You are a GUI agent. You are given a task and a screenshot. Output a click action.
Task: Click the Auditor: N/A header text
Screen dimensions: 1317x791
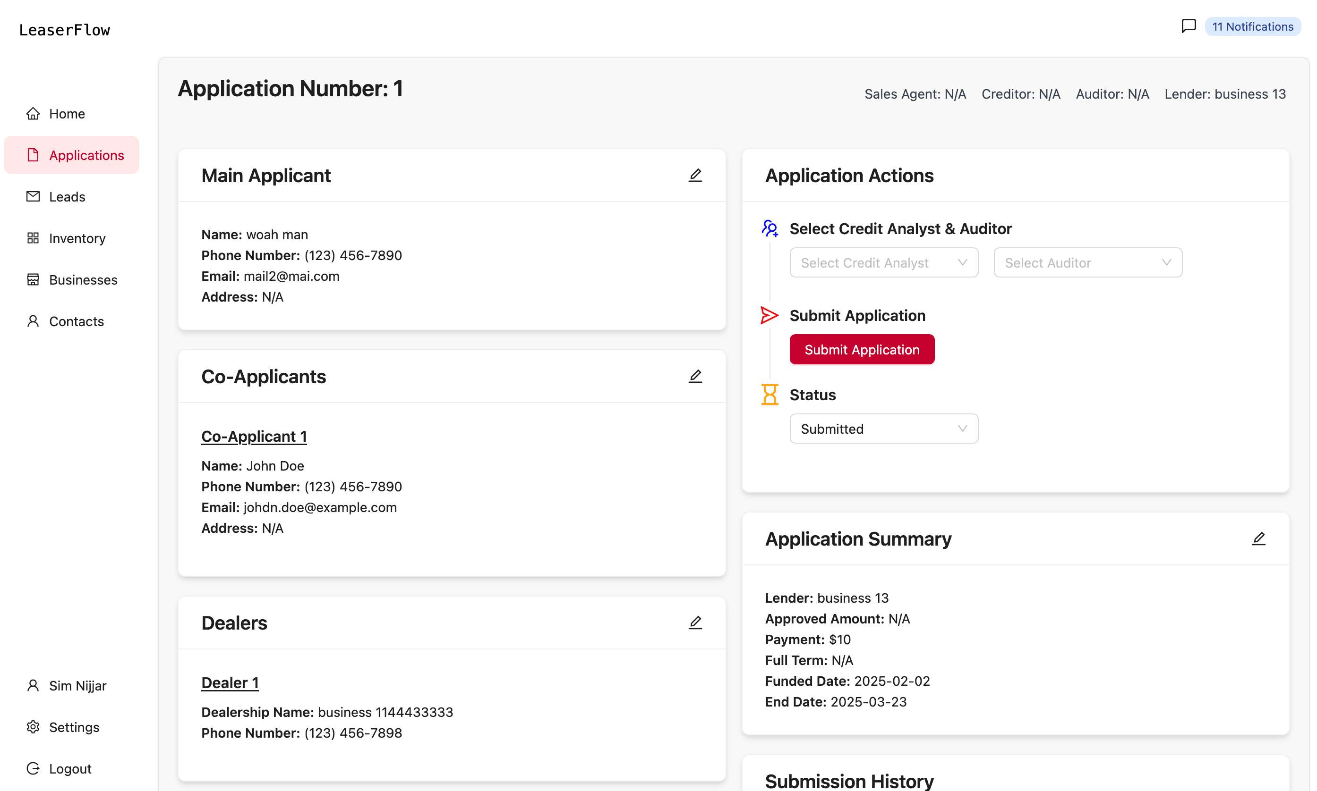1112,94
